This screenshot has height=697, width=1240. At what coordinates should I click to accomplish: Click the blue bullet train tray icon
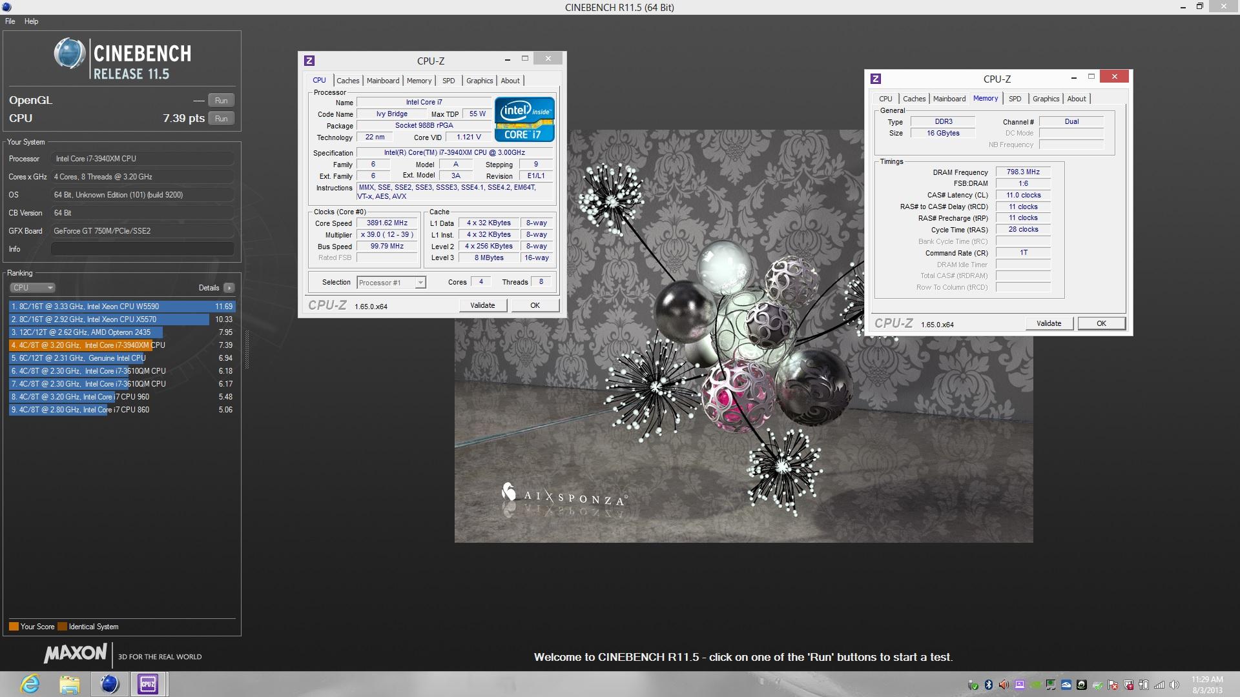[1066, 685]
